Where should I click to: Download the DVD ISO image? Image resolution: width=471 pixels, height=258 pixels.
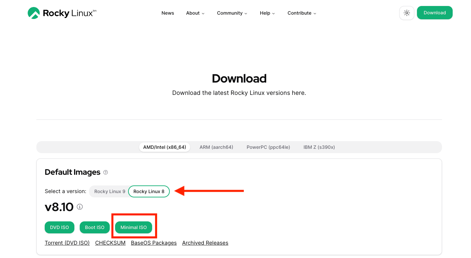point(59,227)
